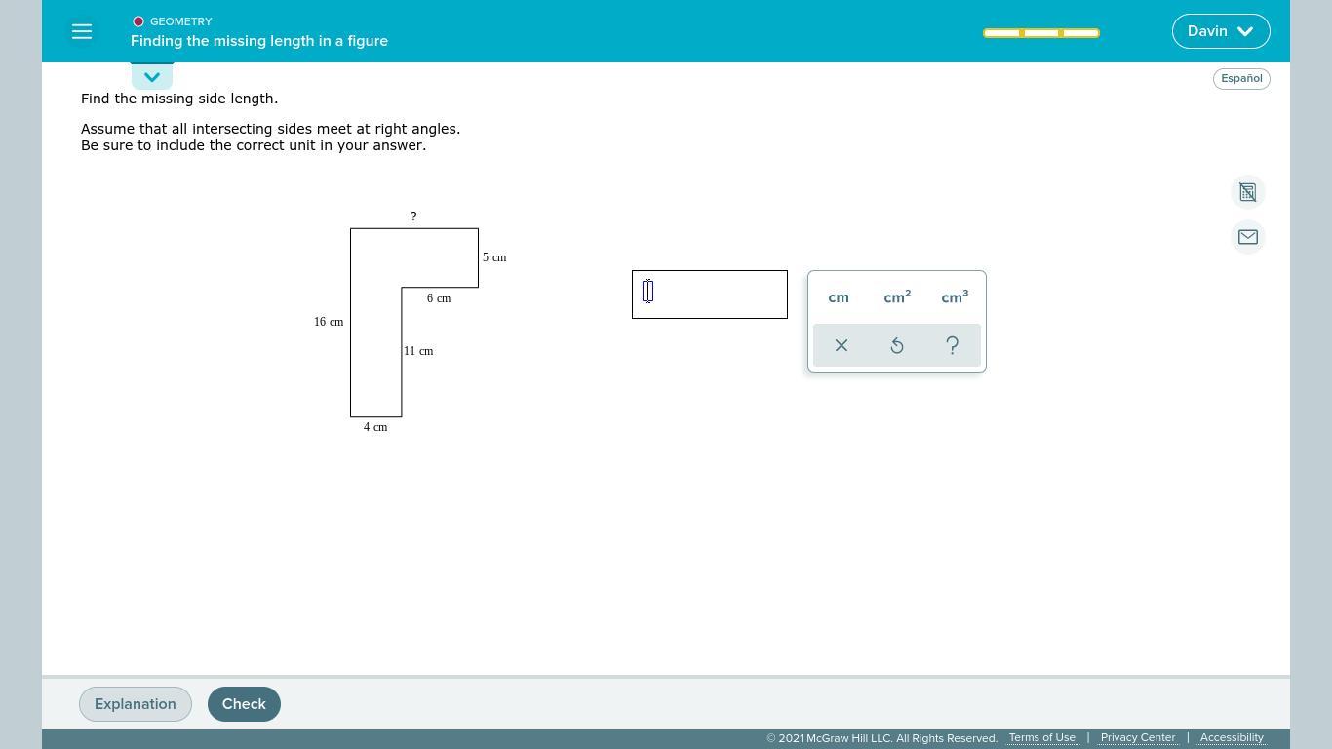This screenshot has width=1332, height=749.
Task: Open the message envelope icon
Action: (x=1248, y=237)
